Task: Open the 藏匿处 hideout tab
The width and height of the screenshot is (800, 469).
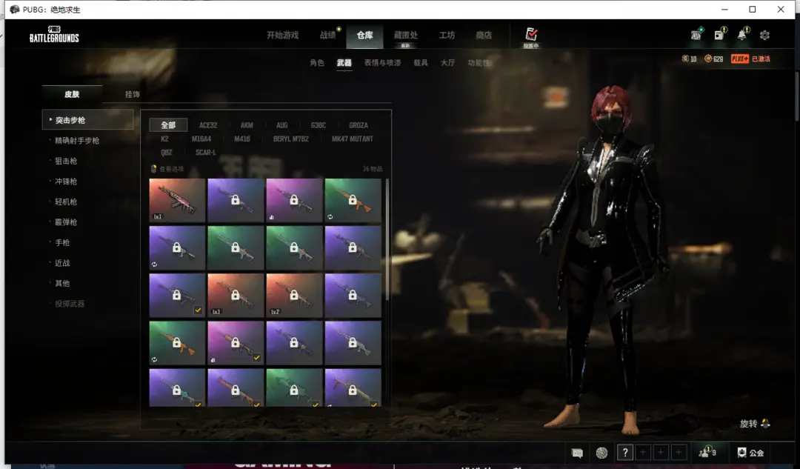Action: pos(406,36)
